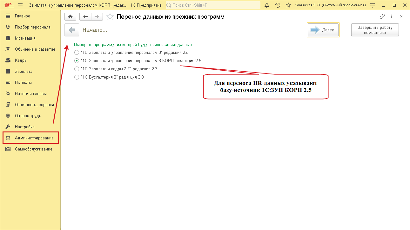The image size is (410, 230).
Task: Open Кадры section
Action: coord(30,61)
